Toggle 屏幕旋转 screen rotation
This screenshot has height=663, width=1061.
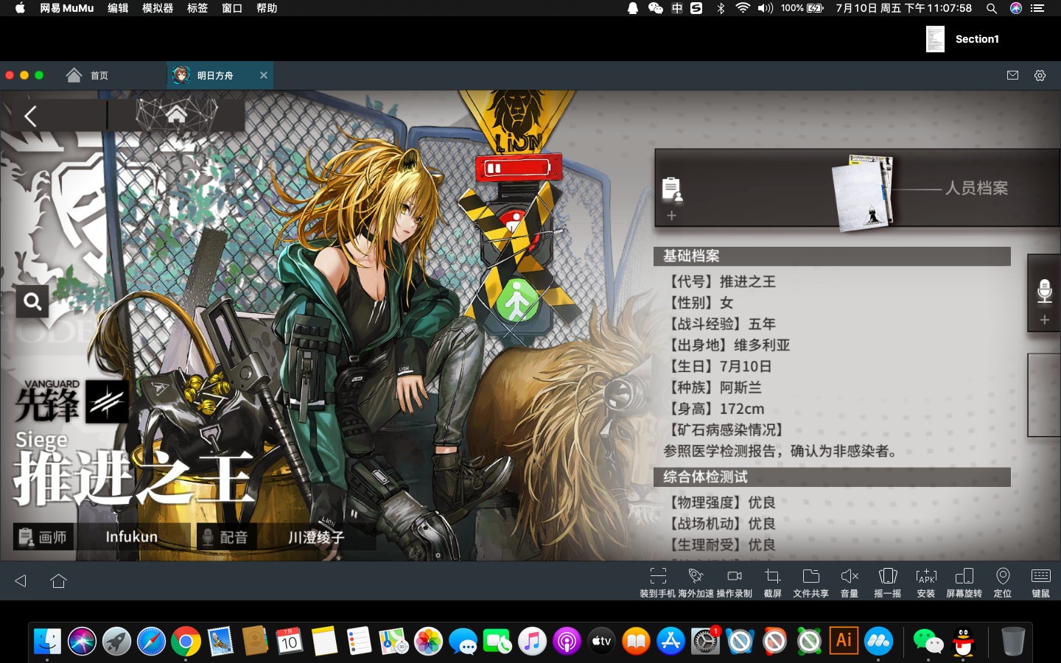964,582
